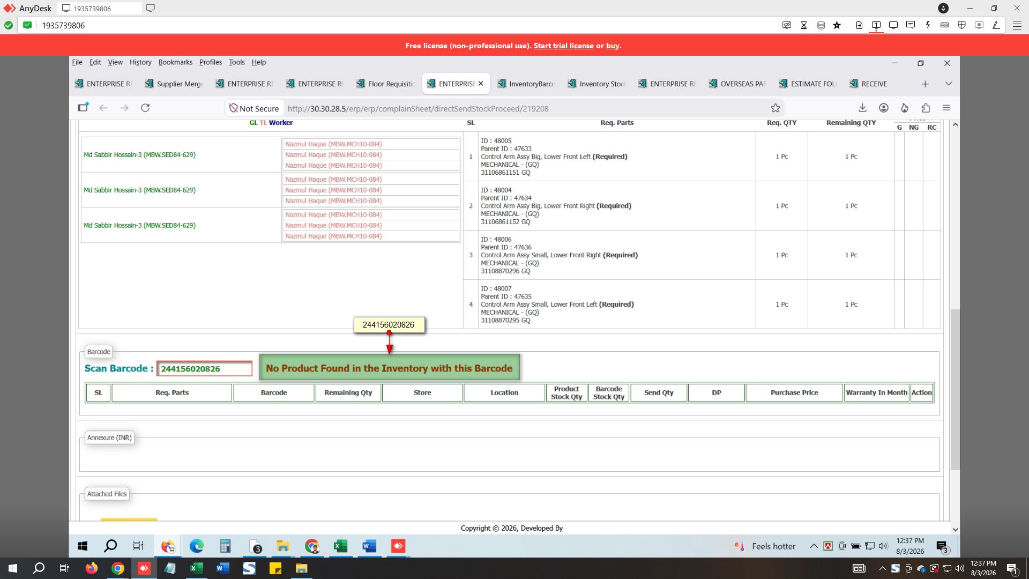1029x579 pixels.
Task: Click the page scrollbar down arrow
Action: (955, 529)
